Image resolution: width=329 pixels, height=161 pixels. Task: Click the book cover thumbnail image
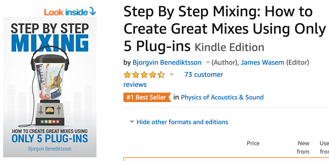pyautogui.click(x=50, y=87)
